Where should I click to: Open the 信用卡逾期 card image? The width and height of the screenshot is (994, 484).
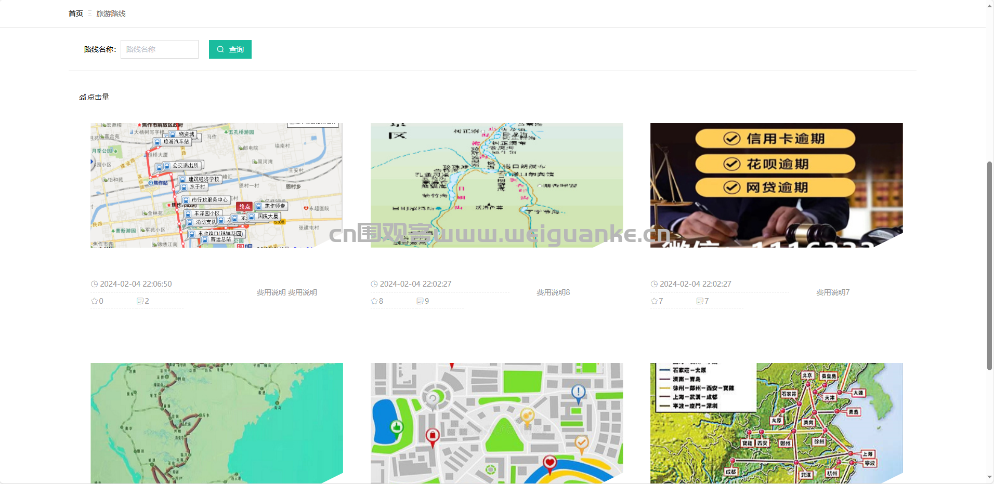click(x=777, y=185)
